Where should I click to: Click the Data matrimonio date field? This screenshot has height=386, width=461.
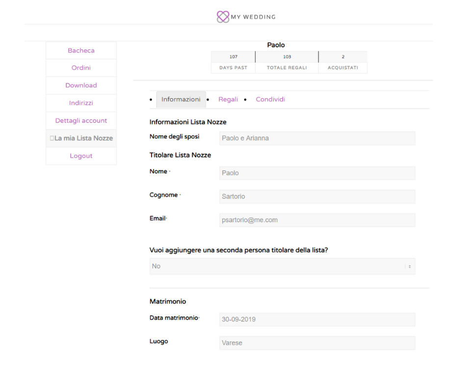point(317,319)
